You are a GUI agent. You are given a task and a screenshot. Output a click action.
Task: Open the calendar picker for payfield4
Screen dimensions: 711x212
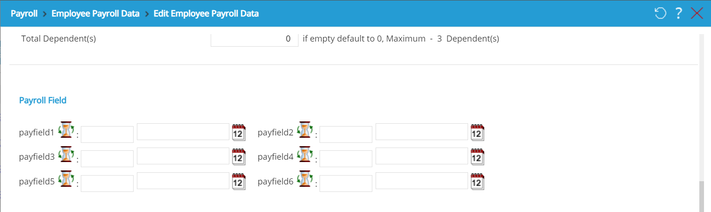coord(477,157)
